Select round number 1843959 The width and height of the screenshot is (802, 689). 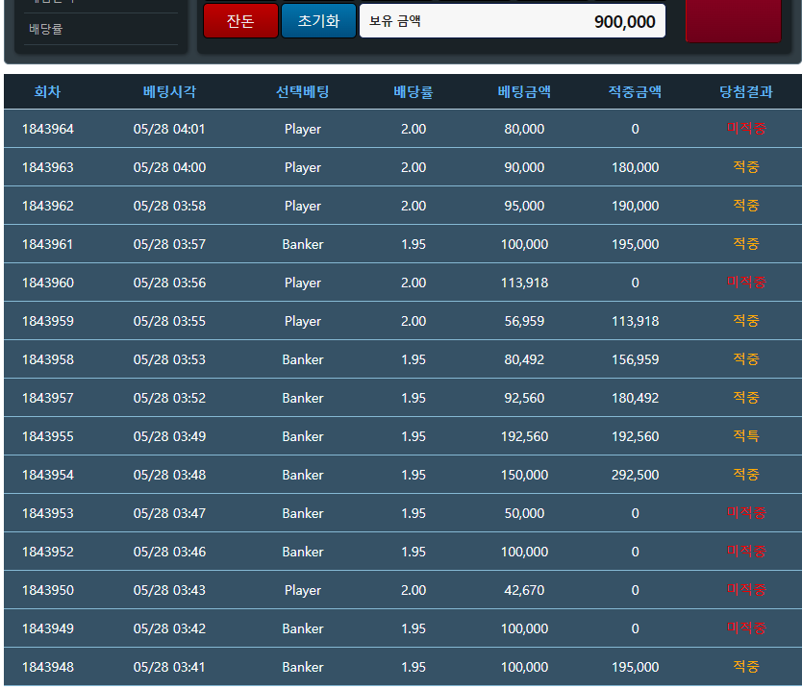click(x=47, y=321)
